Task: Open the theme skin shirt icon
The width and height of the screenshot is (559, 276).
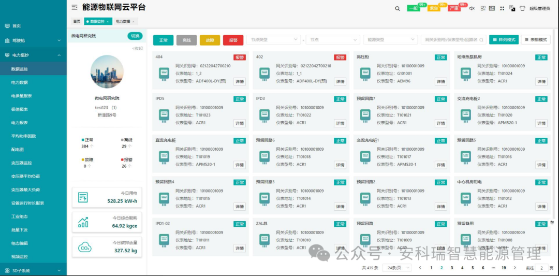Action: coord(522,8)
